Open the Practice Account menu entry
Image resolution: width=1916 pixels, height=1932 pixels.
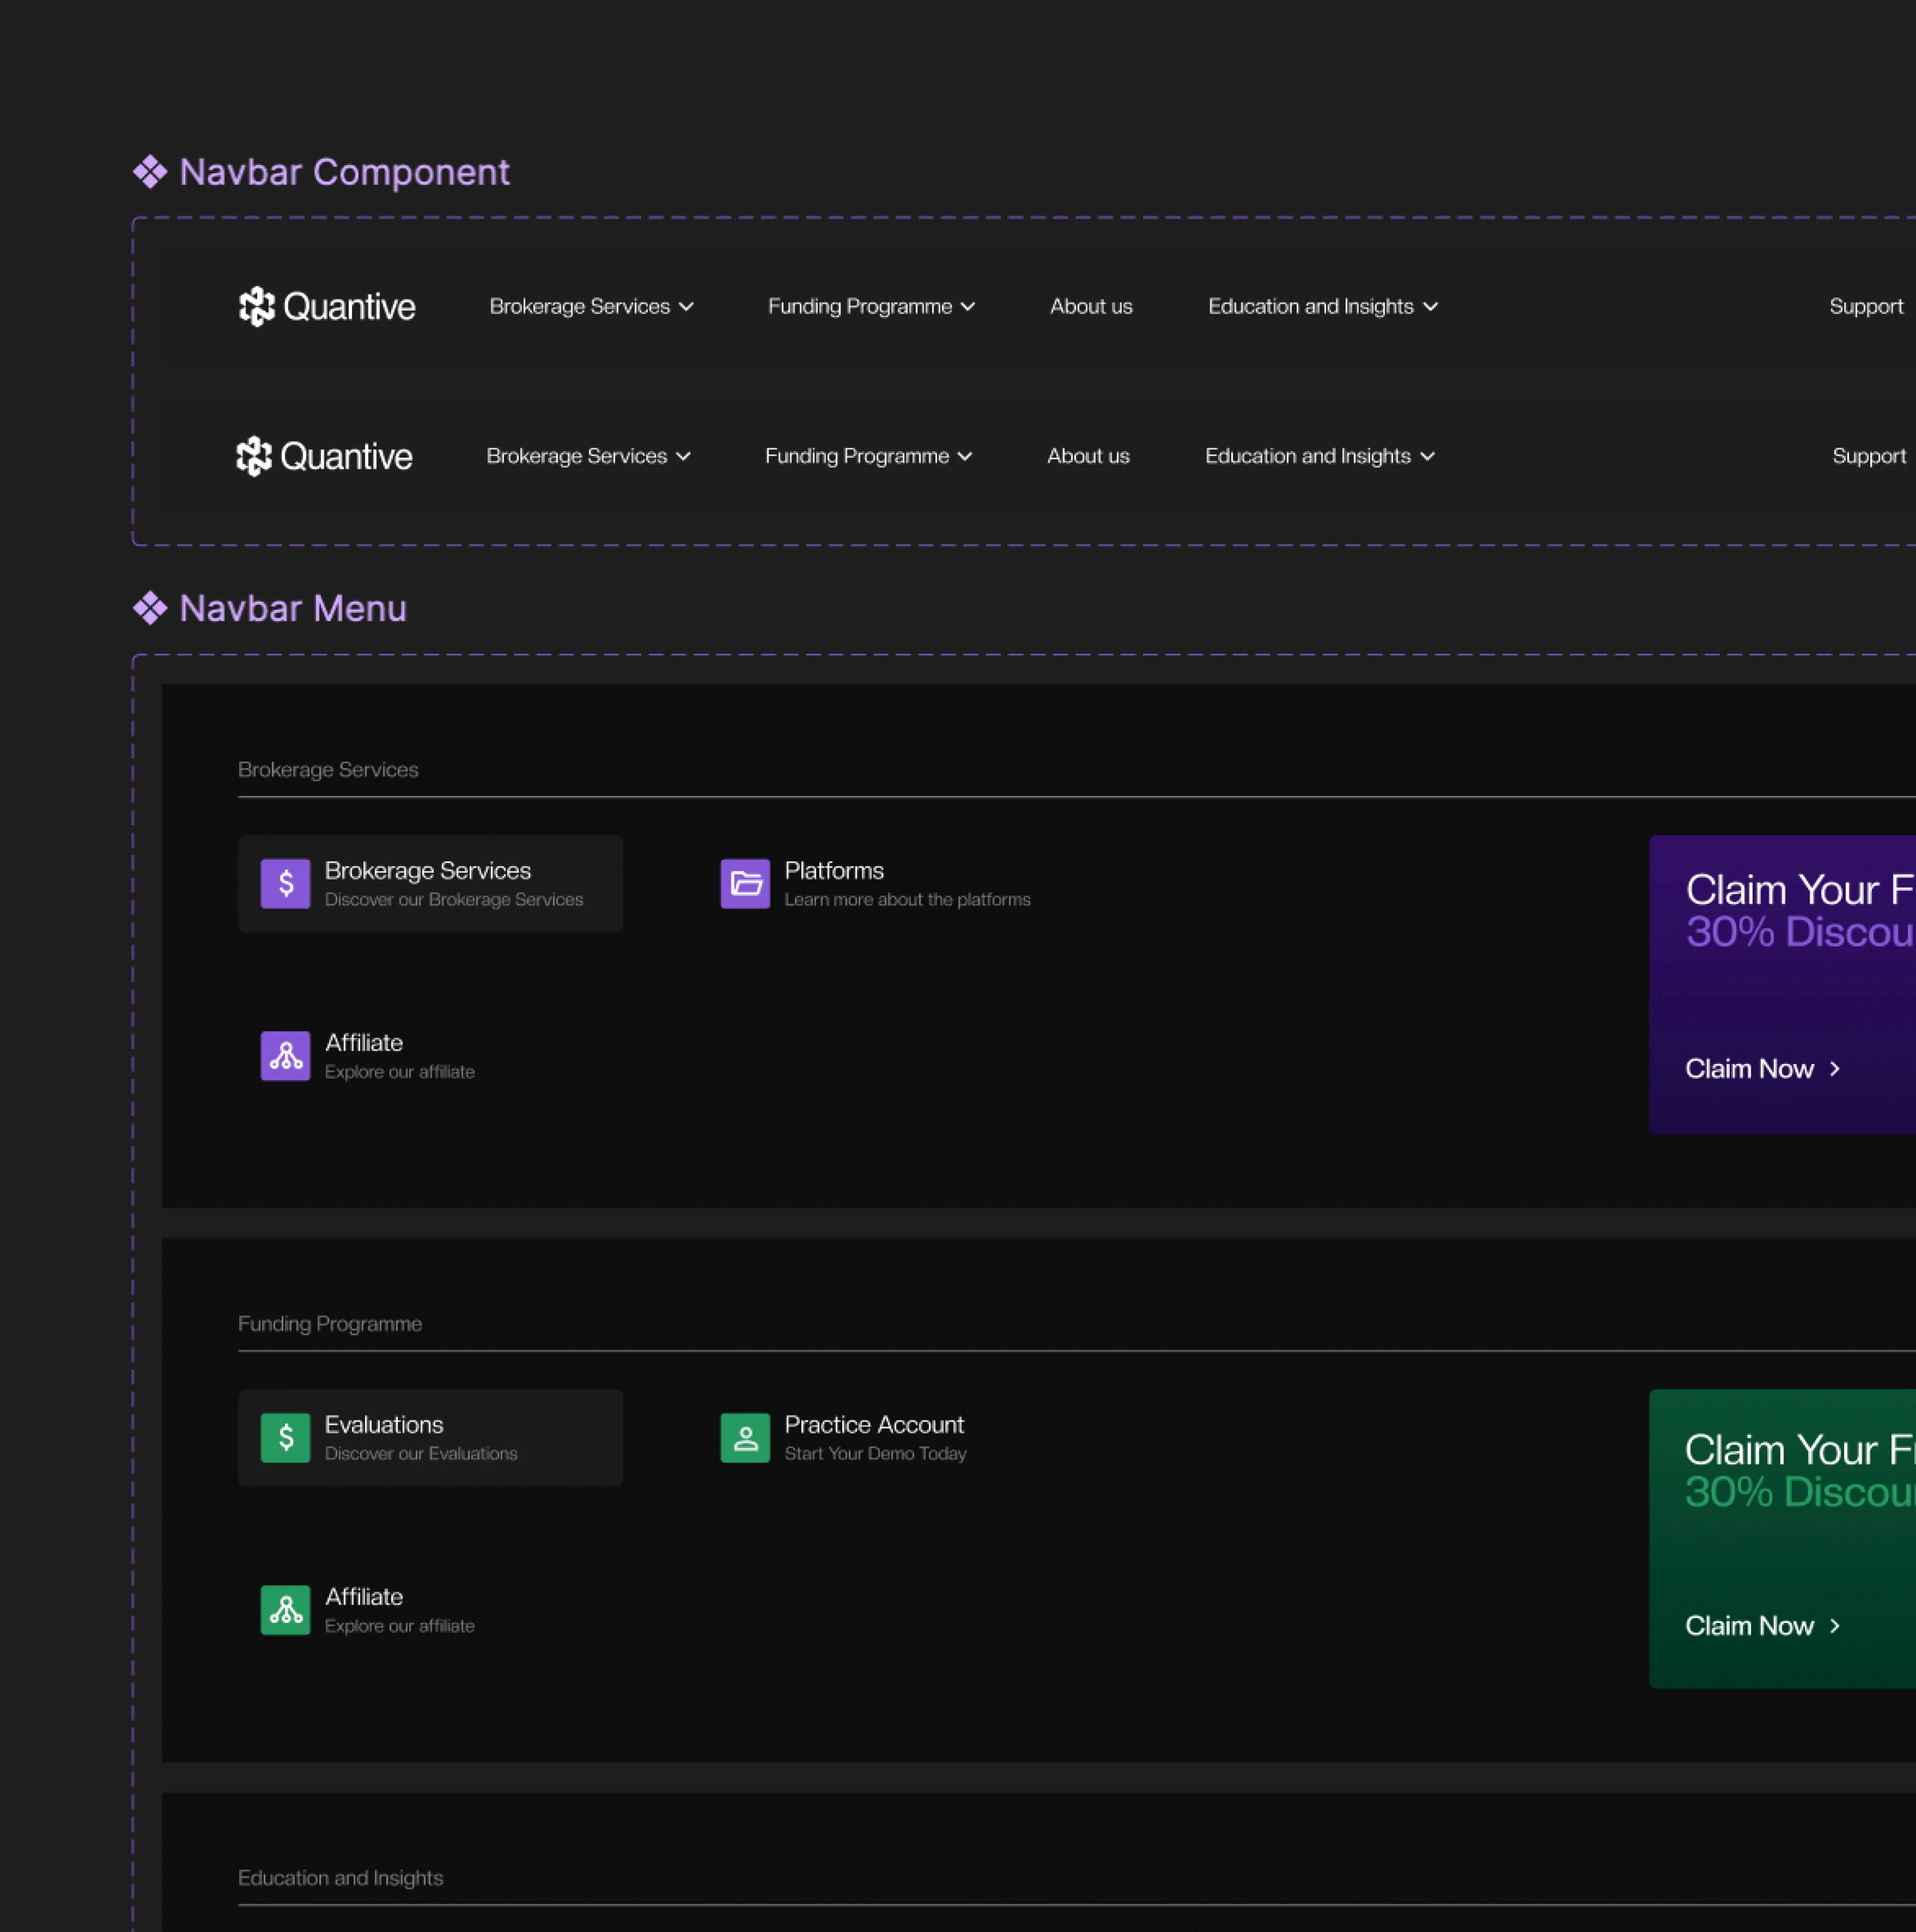(x=873, y=1425)
